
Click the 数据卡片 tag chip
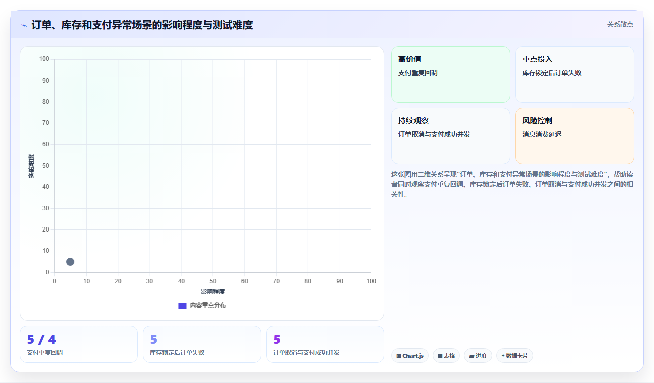point(515,356)
